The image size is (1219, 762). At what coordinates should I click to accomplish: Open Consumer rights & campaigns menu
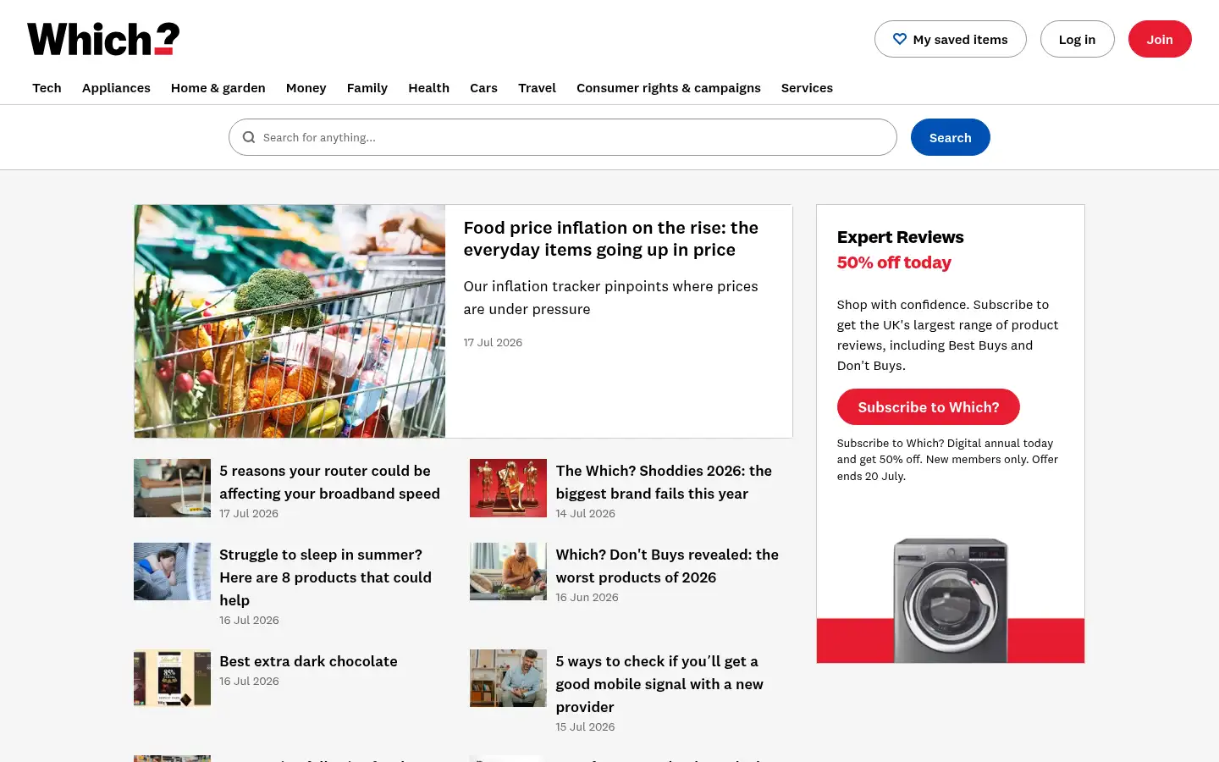point(669,88)
